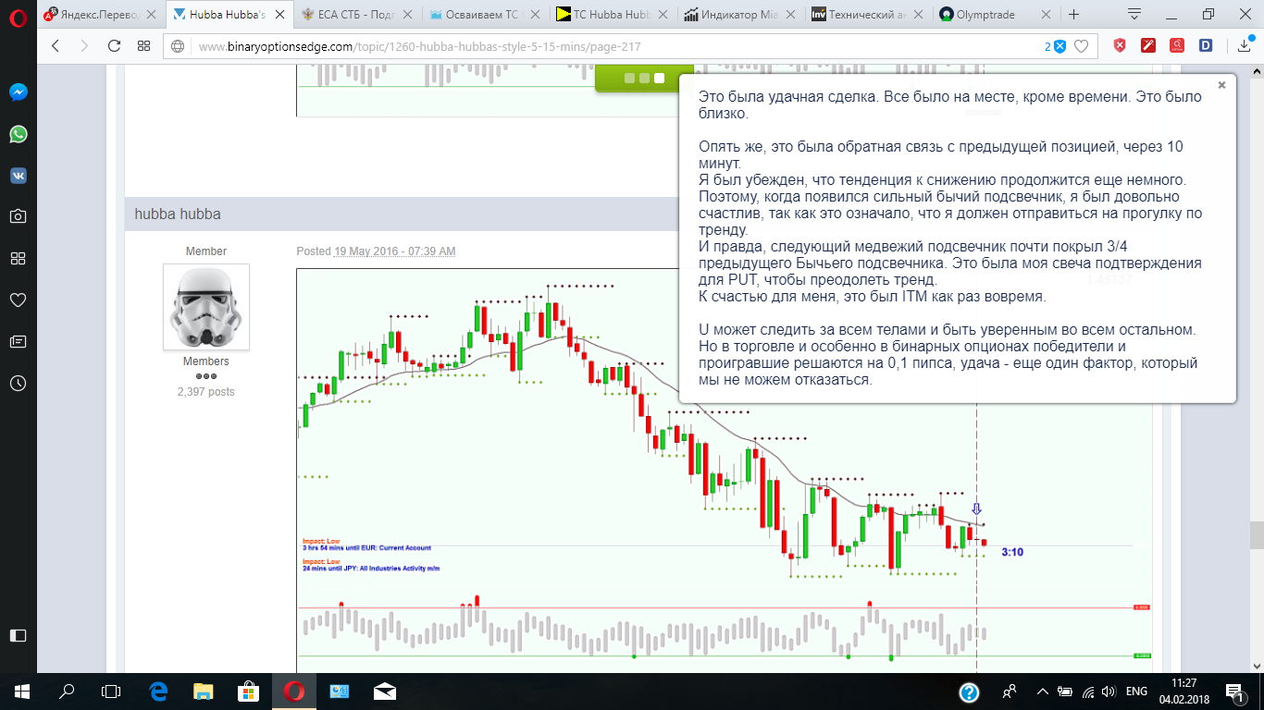This screenshot has height=710, width=1264.
Task: Close the Russian translation popup
Action: tap(1221, 85)
